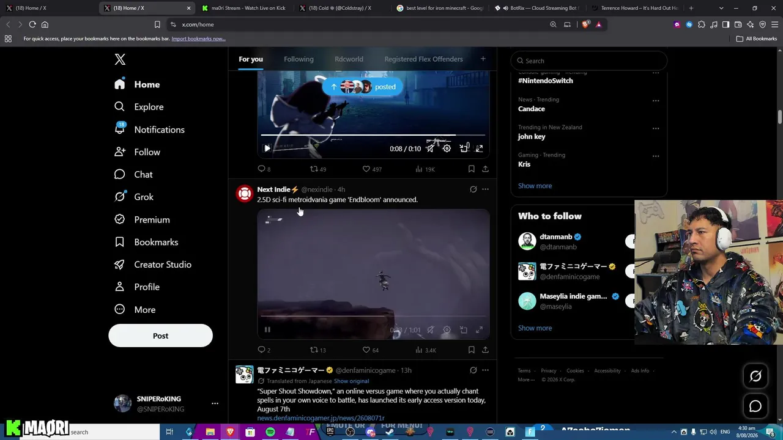Click the plus icon beside timeline tabs
Viewport: 783px width, 440px height.
tap(483, 59)
